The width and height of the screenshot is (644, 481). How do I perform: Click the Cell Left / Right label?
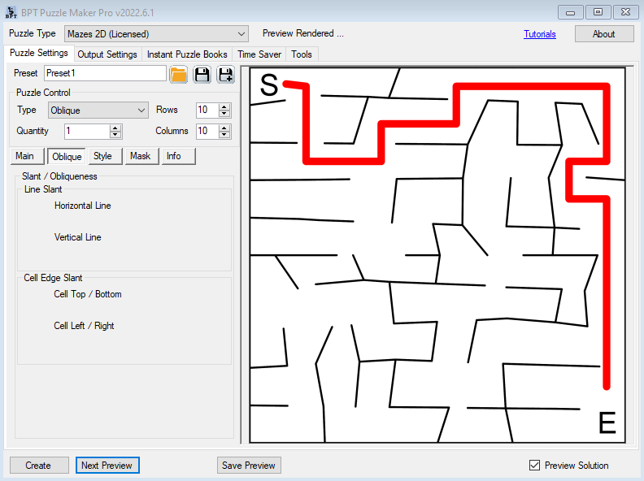(84, 326)
